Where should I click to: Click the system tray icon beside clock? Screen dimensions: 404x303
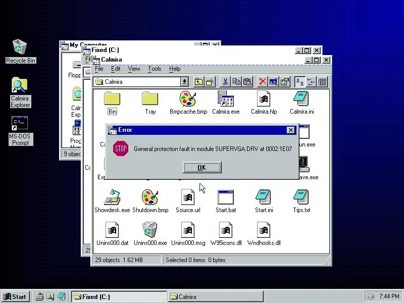[x=370, y=297]
